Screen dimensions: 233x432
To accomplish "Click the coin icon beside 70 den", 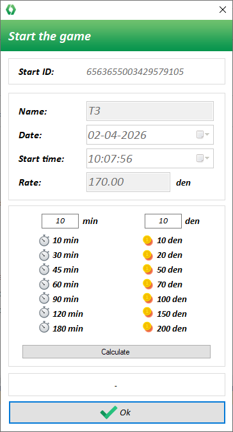I will [148, 284].
